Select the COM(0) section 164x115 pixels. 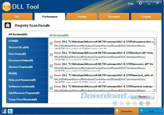pyautogui.click(x=27, y=41)
